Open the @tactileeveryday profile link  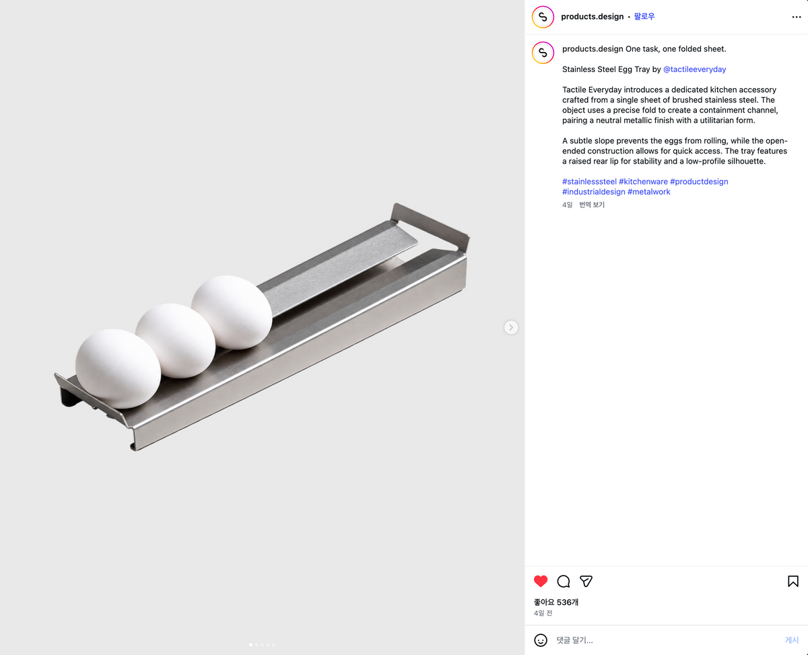[695, 69]
